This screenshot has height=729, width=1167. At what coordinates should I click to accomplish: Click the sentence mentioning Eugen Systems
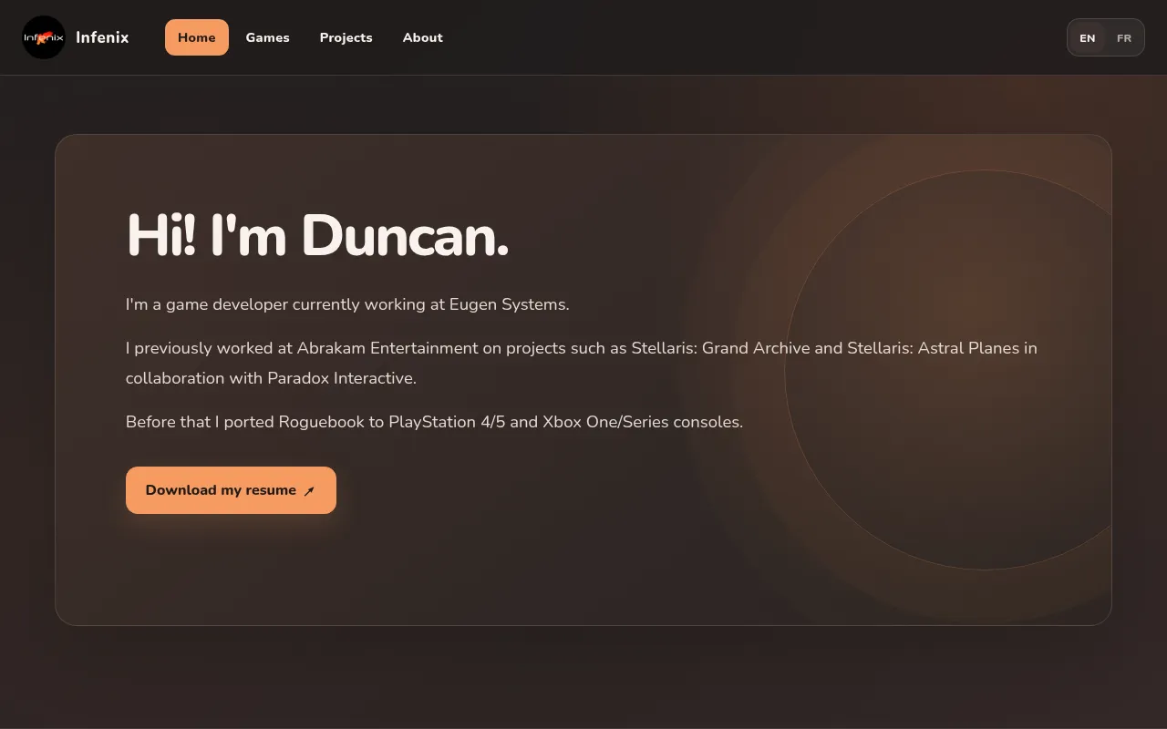click(347, 304)
